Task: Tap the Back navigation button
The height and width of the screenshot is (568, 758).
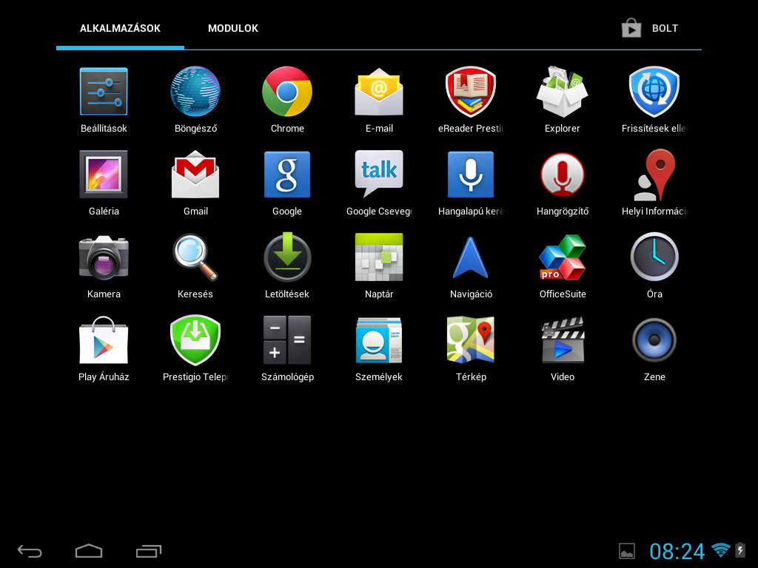Action: tap(30, 551)
